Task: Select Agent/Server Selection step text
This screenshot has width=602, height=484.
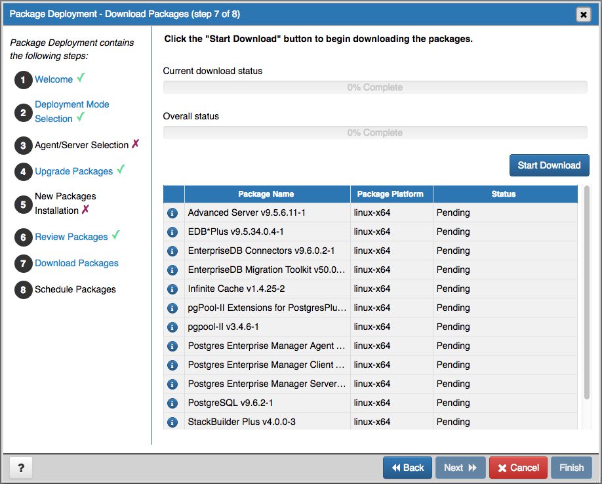Action: [x=82, y=145]
